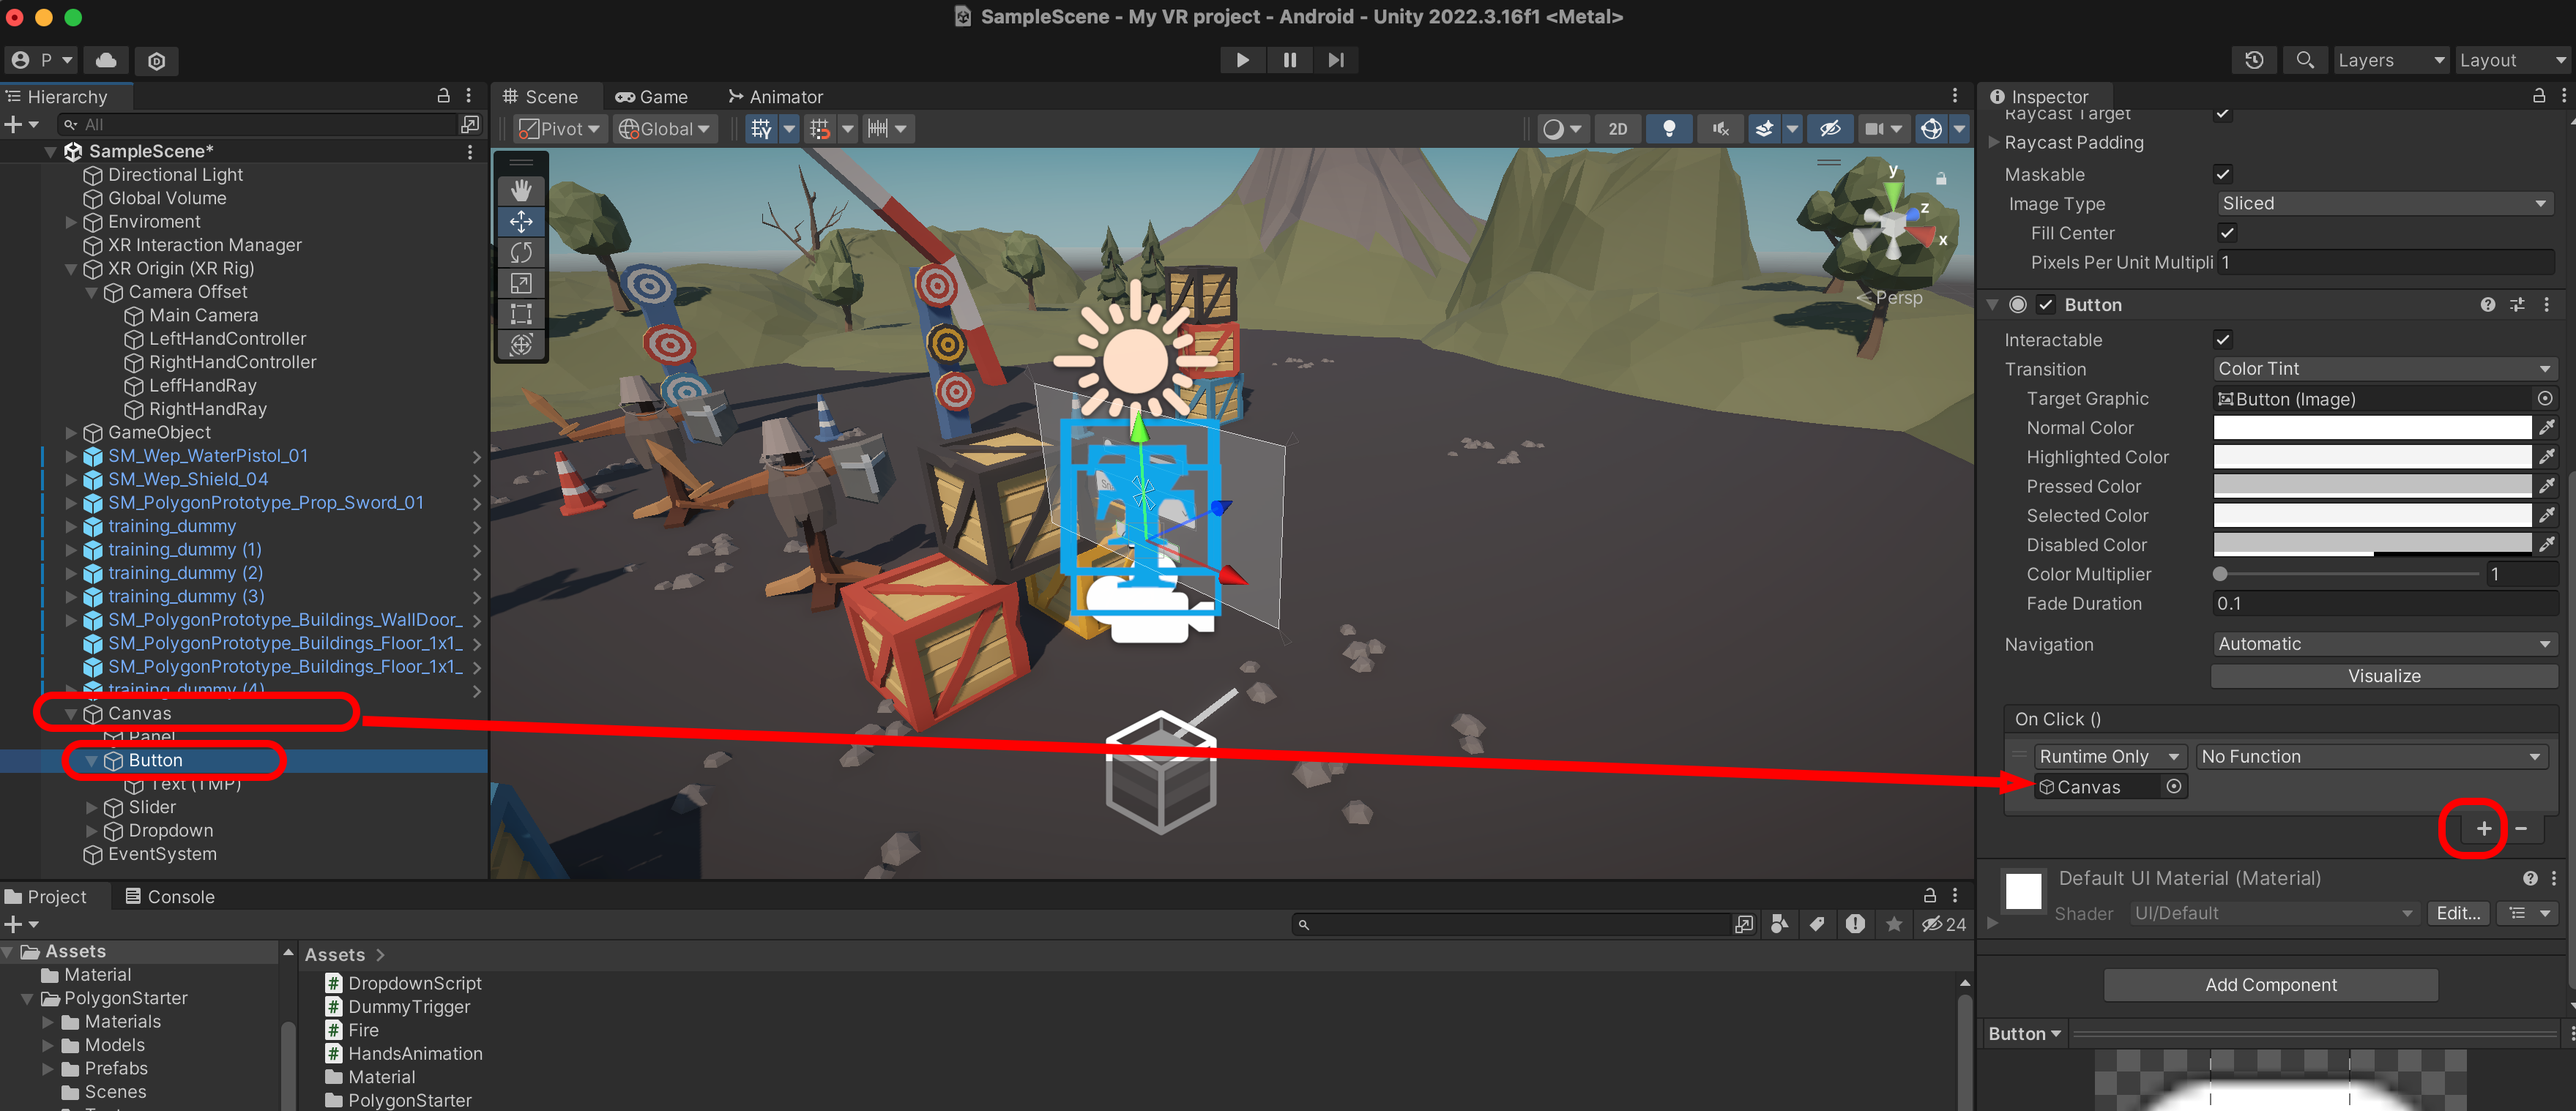Image resolution: width=2576 pixels, height=1111 pixels.
Task: Click the Step frame button
Action: pos(1336,60)
